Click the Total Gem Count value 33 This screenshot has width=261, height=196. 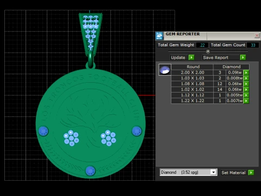click(253, 45)
